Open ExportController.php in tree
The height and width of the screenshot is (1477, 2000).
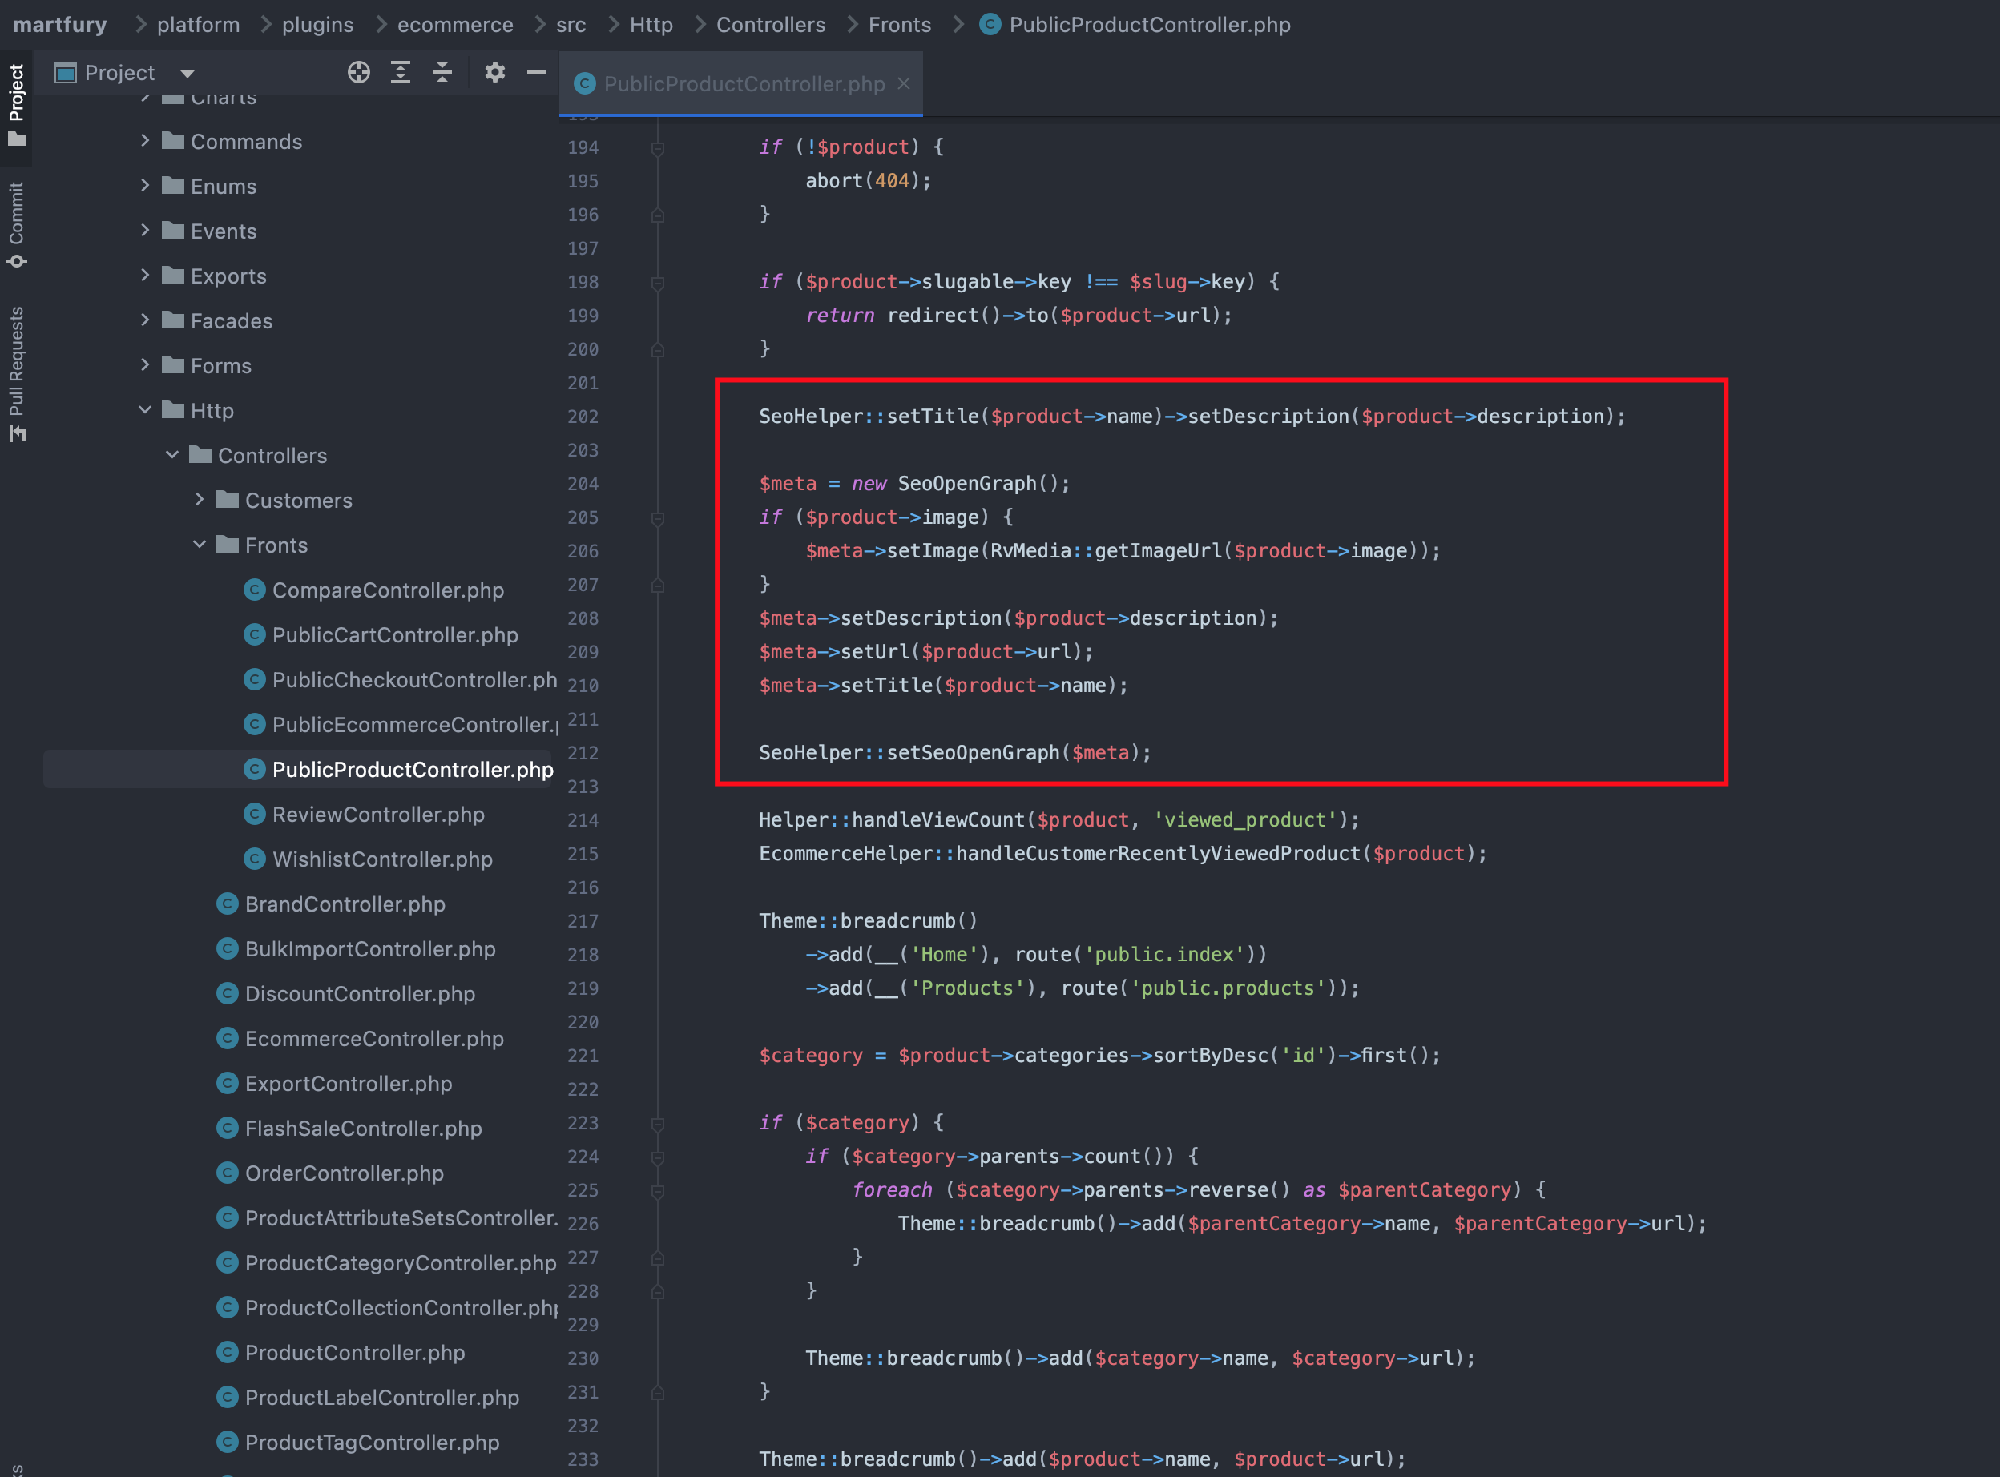coord(334,1083)
